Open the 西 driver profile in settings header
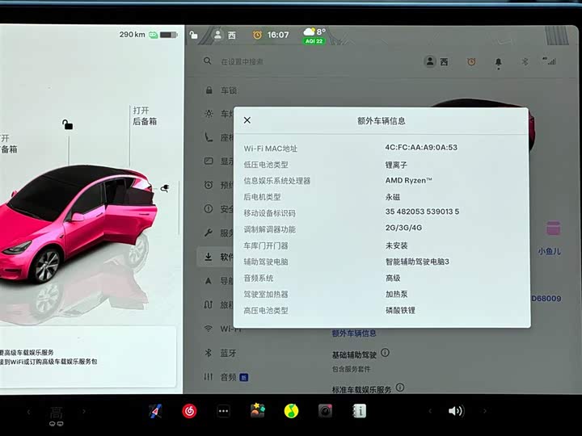582x436 pixels. (436, 61)
